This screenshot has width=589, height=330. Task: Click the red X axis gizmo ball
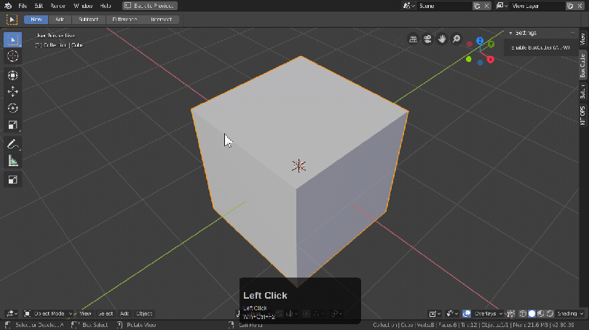click(x=491, y=59)
